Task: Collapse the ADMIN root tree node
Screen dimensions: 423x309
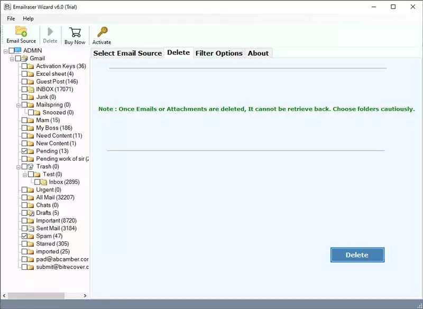Action: [5, 51]
